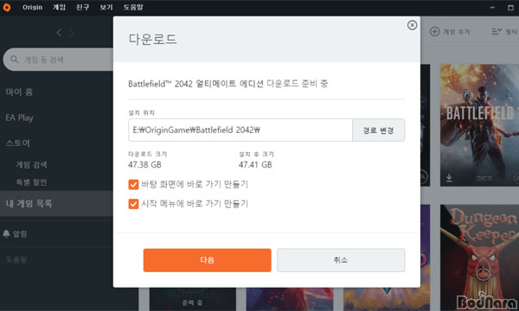Open the Origin menu
The height and width of the screenshot is (311, 519).
pos(33,7)
